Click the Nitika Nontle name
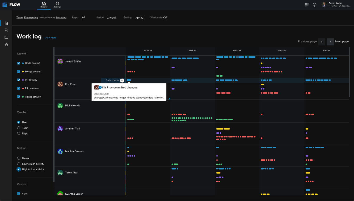 coord(73,105)
